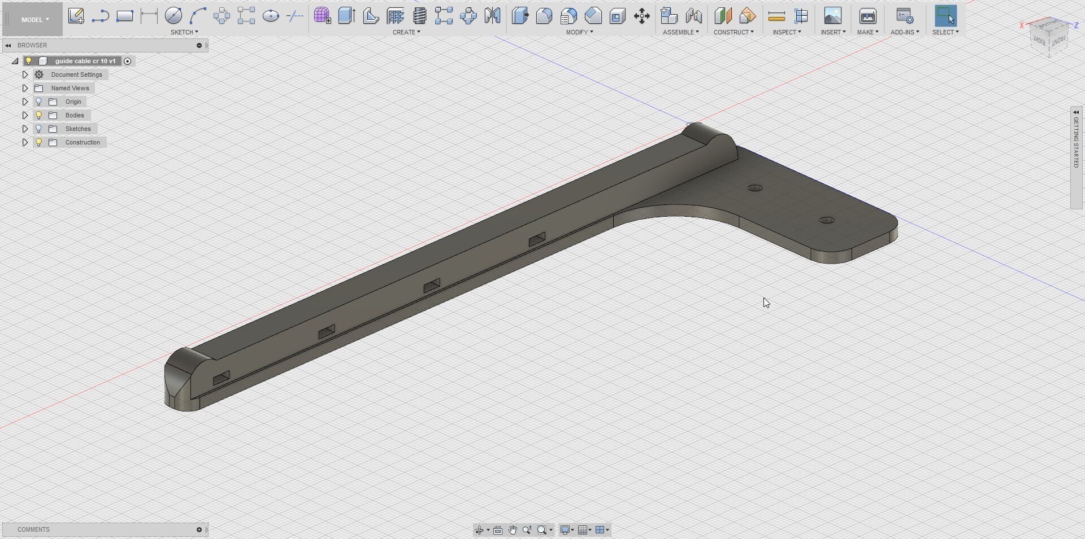The height and width of the screenshot is (539, 1085).
Task: Open the MODIFY menu
Action: coord(579,32)
